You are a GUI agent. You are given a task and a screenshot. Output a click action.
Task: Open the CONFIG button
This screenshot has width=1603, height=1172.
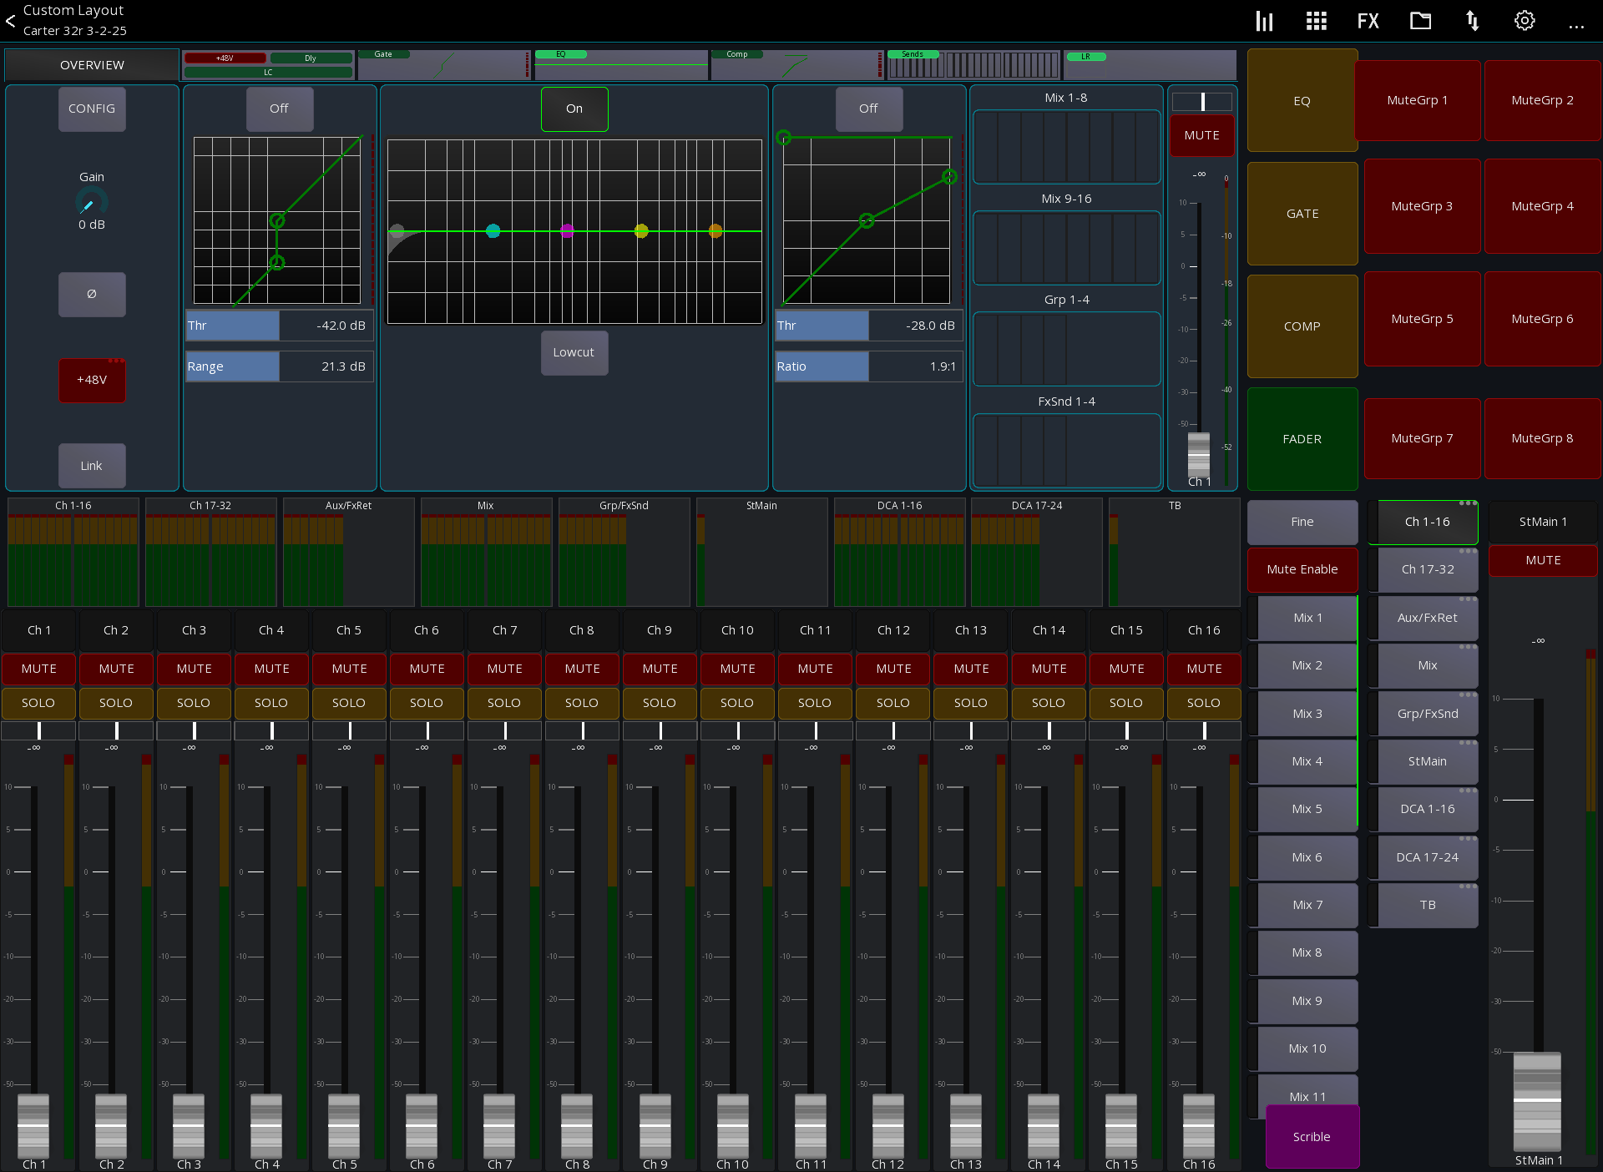pos(92,109)
